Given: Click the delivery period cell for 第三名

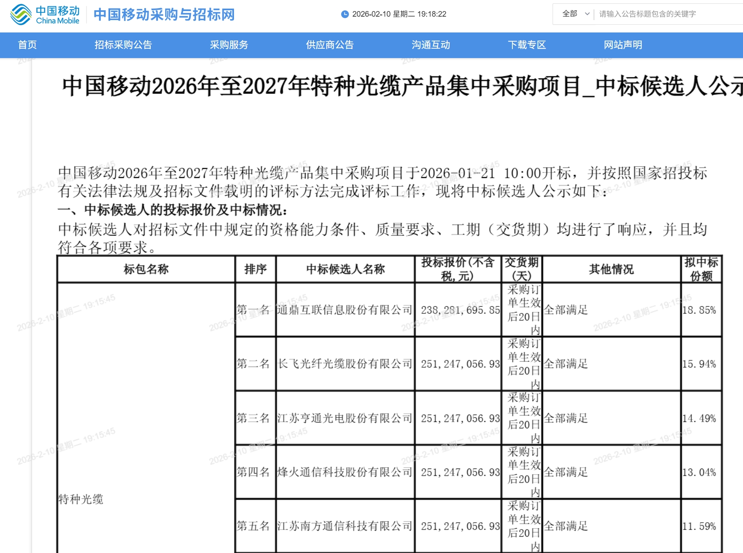Looking at the screenshot, I should pos(522,418).
